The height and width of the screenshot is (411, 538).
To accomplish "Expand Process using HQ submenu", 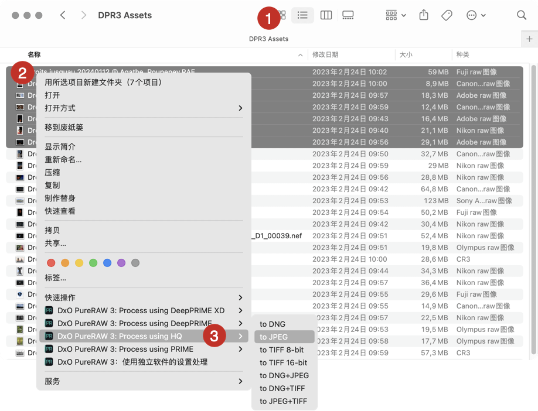I will (x=144, y=336).
